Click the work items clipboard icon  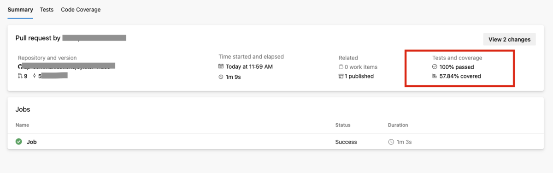tap(341, 67)
